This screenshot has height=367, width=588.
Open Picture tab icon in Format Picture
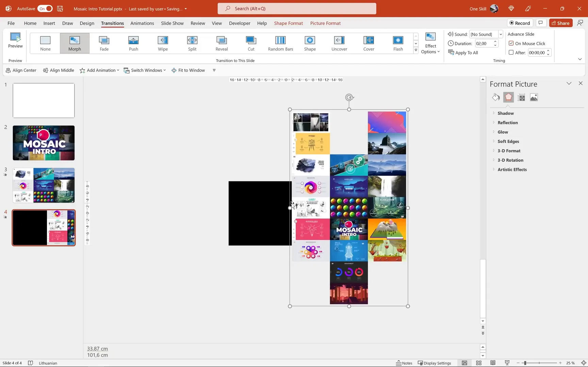point(534,98)
